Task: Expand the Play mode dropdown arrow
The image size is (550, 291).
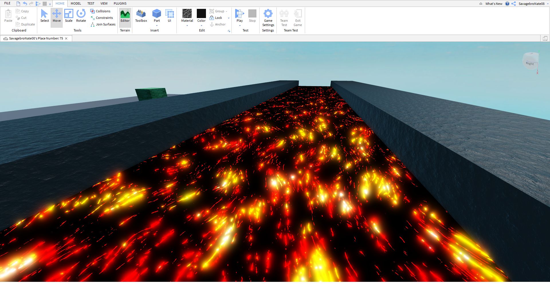Action: (239, 25)
